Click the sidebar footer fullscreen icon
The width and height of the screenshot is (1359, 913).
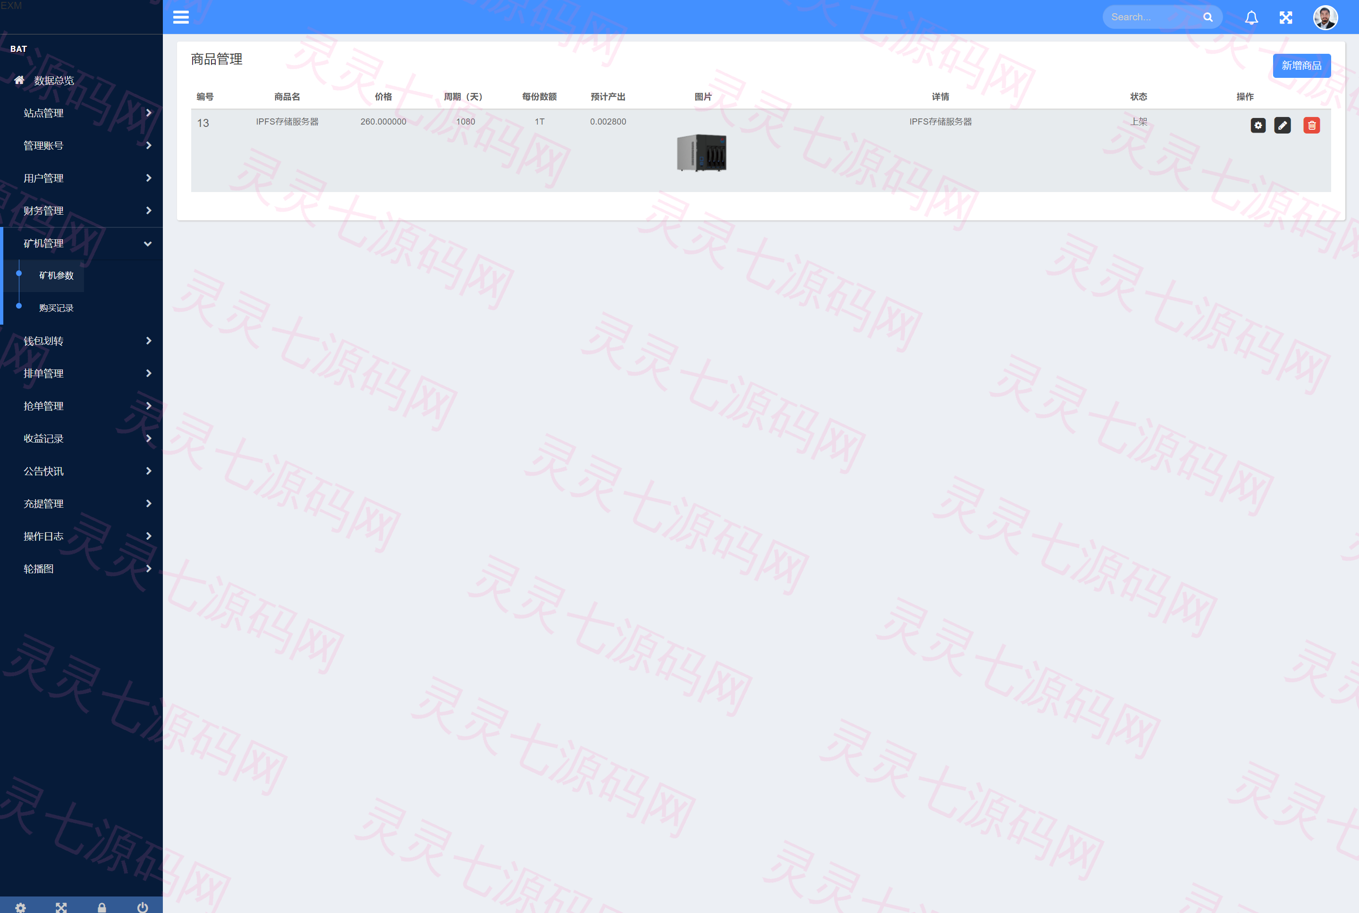point(61,907)
